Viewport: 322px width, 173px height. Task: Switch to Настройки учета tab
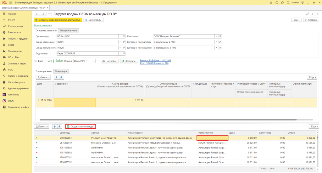[x=69, y=31]
